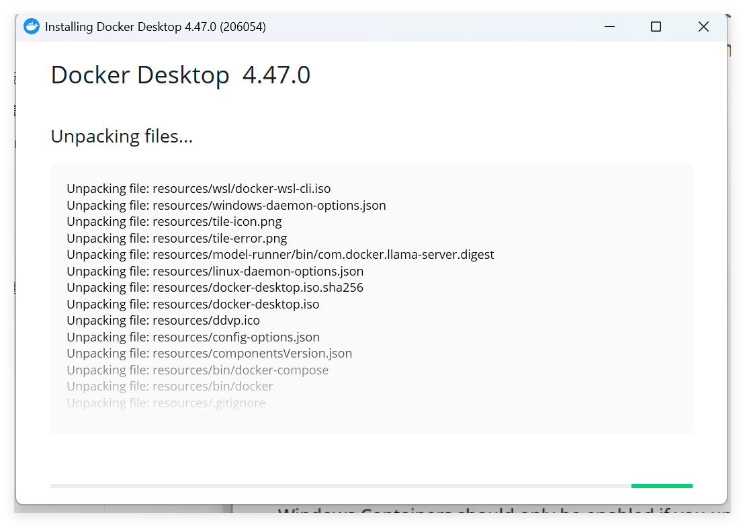Select the componentsVersion.json log line
The image size is (745, 527).
210,354
